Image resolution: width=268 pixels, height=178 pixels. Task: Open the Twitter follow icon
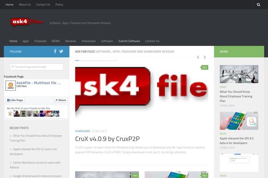click(61, 51)
